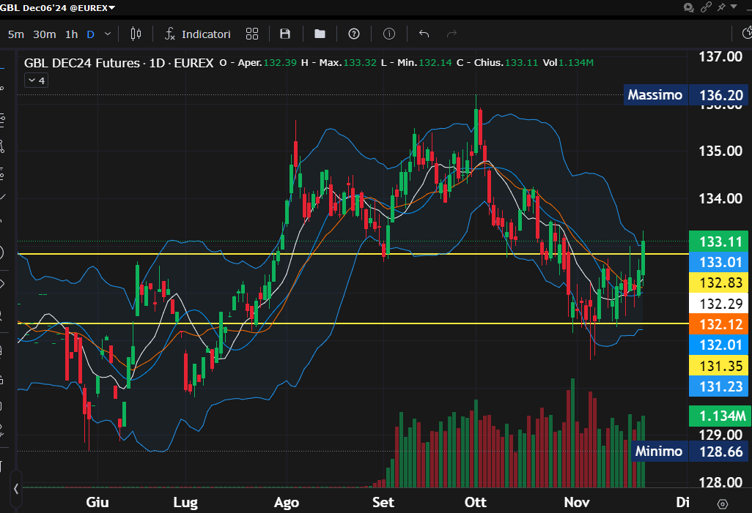Click the save chart floppy disk icon
This screenshot has width=752, height=513.
[285, 34]
